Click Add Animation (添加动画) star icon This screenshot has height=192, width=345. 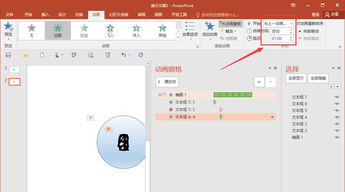[x=209, y=26]
